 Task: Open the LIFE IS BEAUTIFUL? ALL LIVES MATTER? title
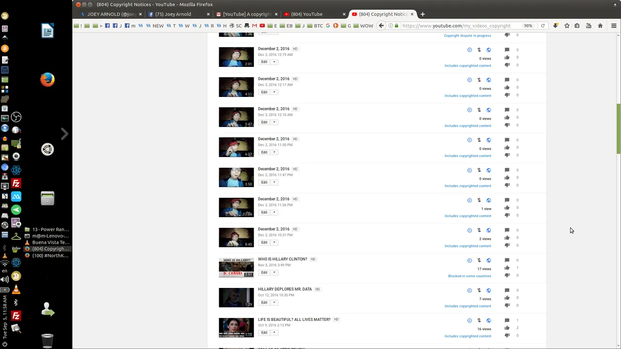294,319
